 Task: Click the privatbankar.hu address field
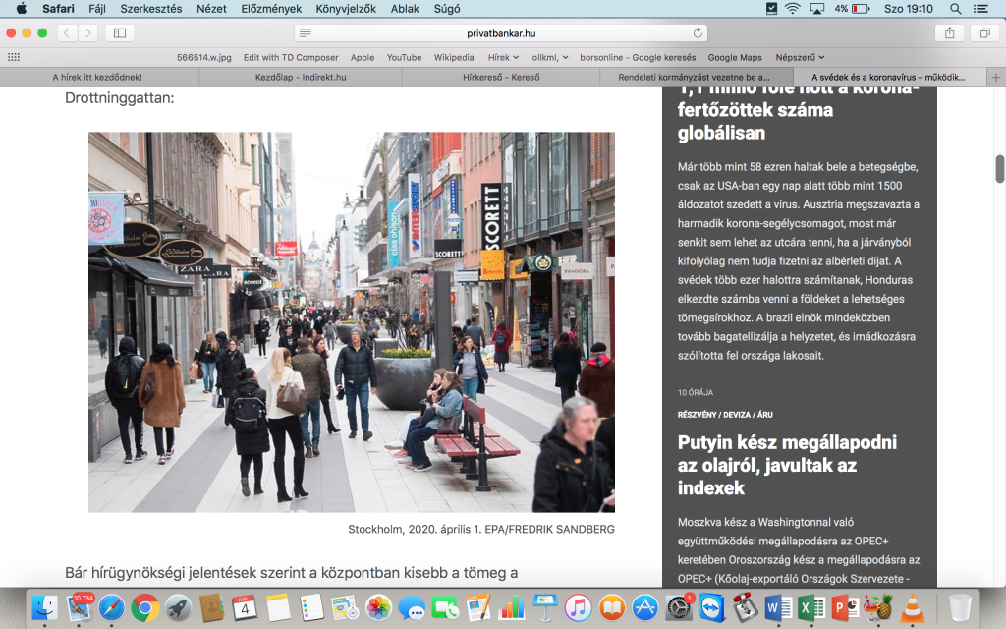click(x=501, y=32)
